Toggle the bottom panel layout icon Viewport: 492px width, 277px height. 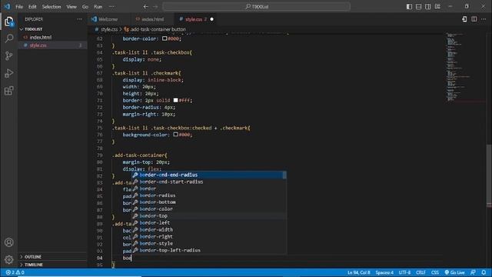pyautogui.click(x=418, y=6)
